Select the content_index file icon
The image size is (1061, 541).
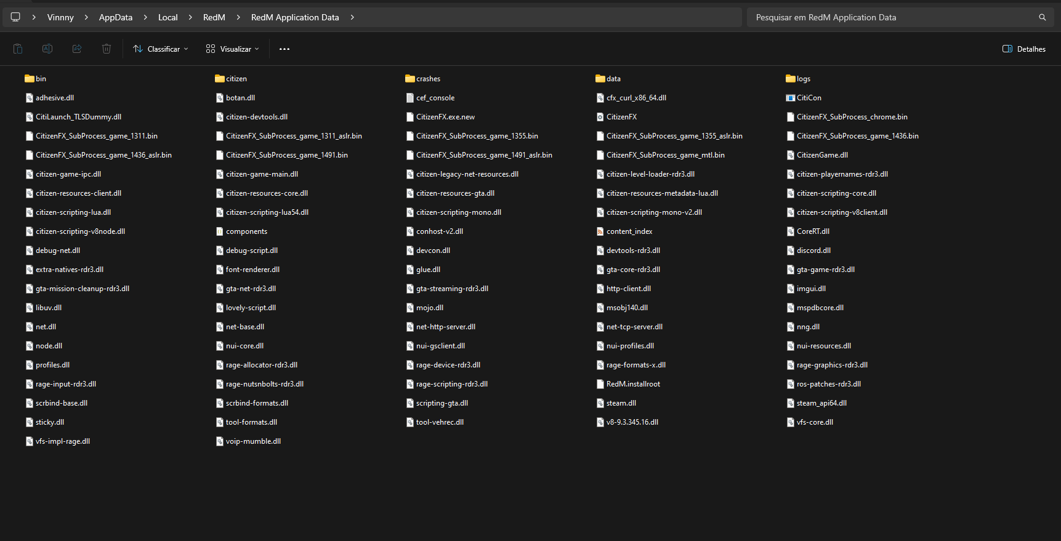point(600,231)
